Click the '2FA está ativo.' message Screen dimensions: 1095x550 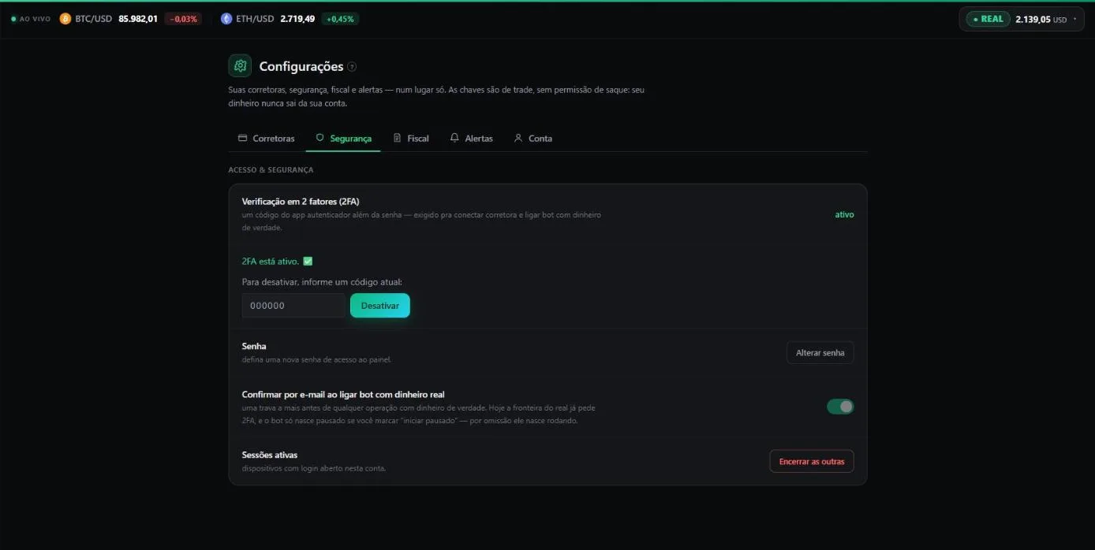271,261
